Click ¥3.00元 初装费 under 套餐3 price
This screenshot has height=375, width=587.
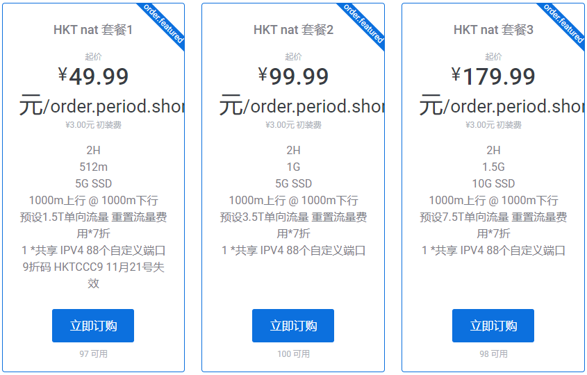(x=493, y=125)
